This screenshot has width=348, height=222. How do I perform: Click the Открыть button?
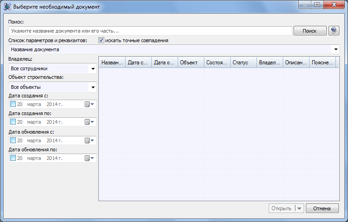point(282,208)
